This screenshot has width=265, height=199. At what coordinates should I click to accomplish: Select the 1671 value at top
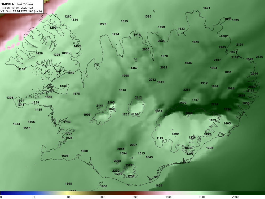[x=206, y=8]
